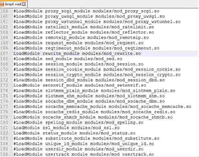
Task: Close the httpd.conf tab
Action: [x=24, y=4]
